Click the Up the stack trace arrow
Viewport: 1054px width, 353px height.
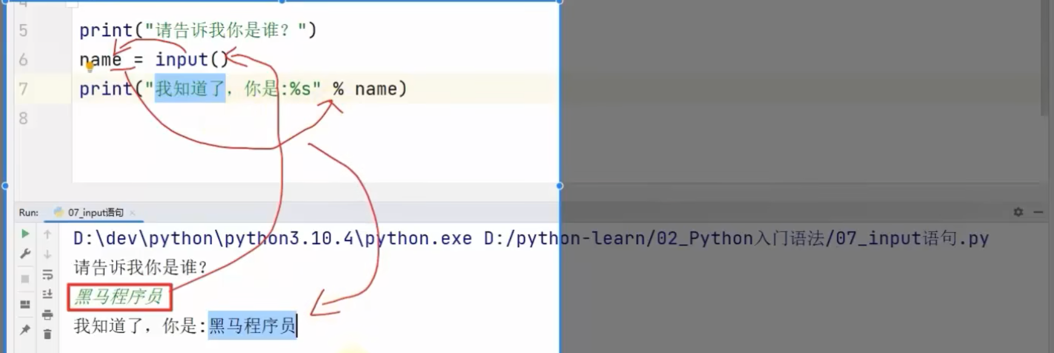tap(47, 234)
